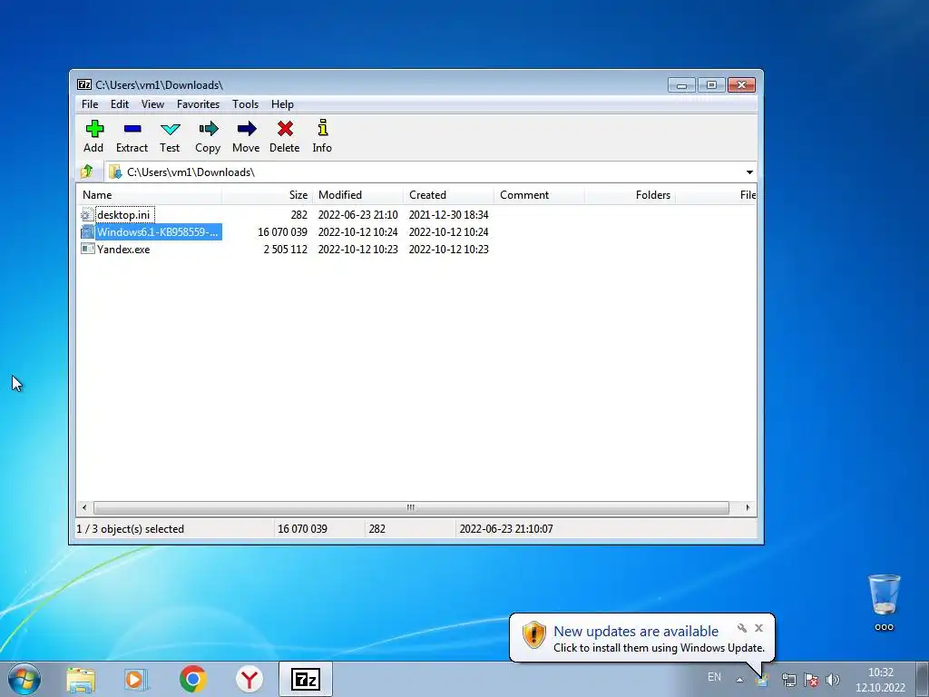
Task: Sort by the Modified column header
Action: coord(357,195)
